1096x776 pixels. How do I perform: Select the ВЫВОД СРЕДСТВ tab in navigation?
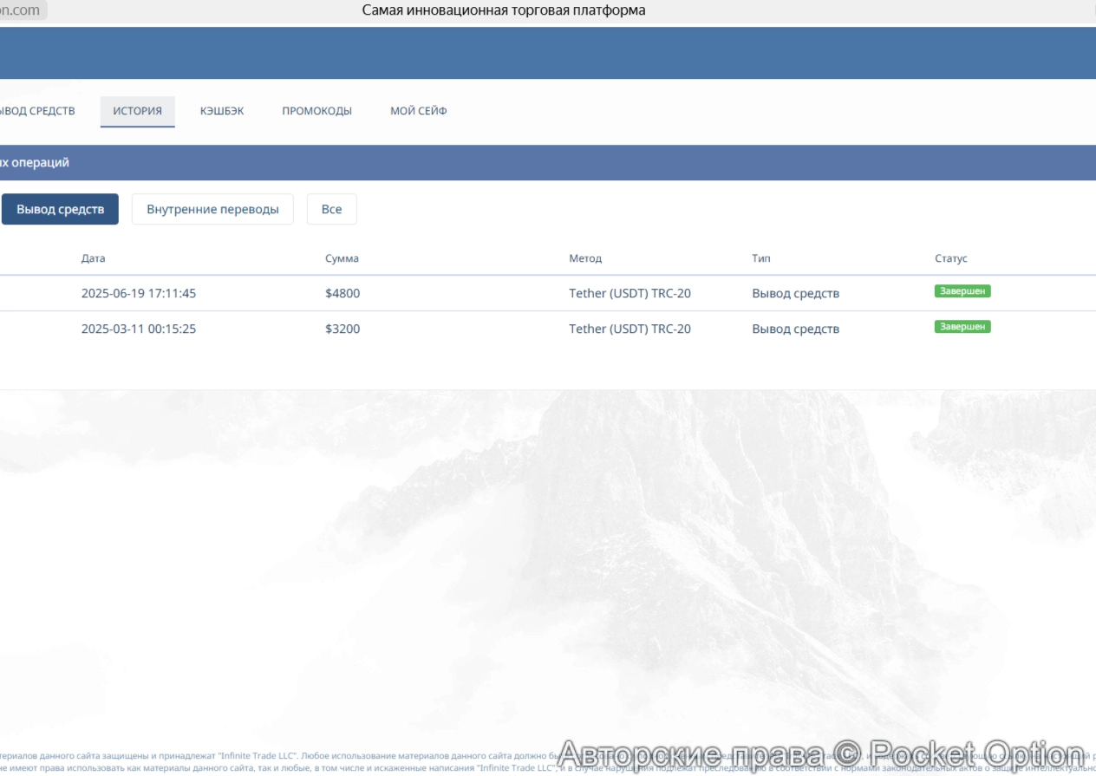point(36,111)
